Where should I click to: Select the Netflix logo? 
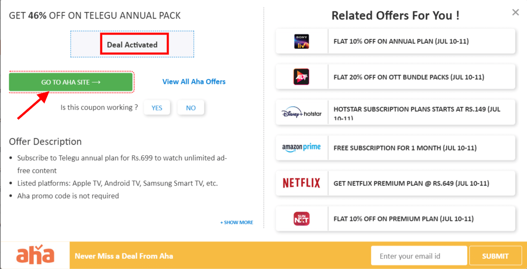[x=301, y=183]
